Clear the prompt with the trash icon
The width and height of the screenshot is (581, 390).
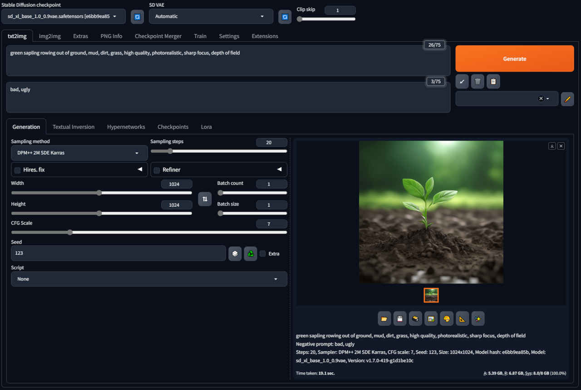(x=478, y=81)
